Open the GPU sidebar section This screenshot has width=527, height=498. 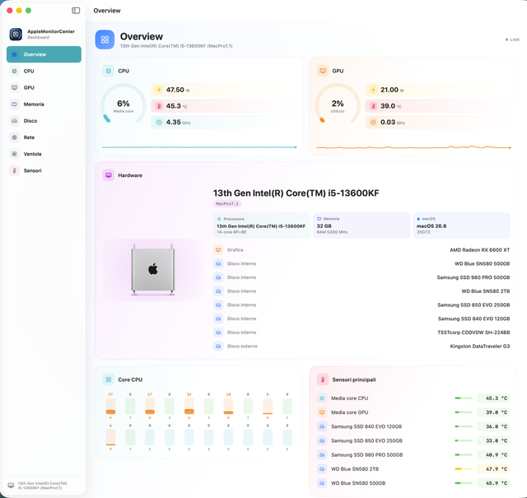click(44, 87)
